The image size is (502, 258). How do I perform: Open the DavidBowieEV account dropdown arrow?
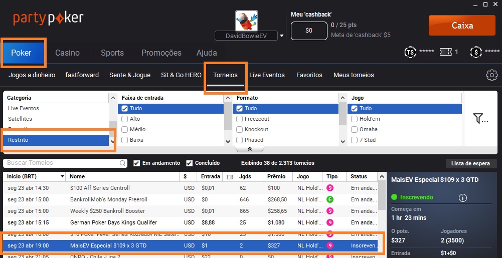click(x=282, y=36)
